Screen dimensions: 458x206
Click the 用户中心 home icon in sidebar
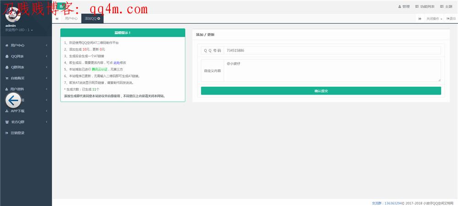[x=7, y=46]
